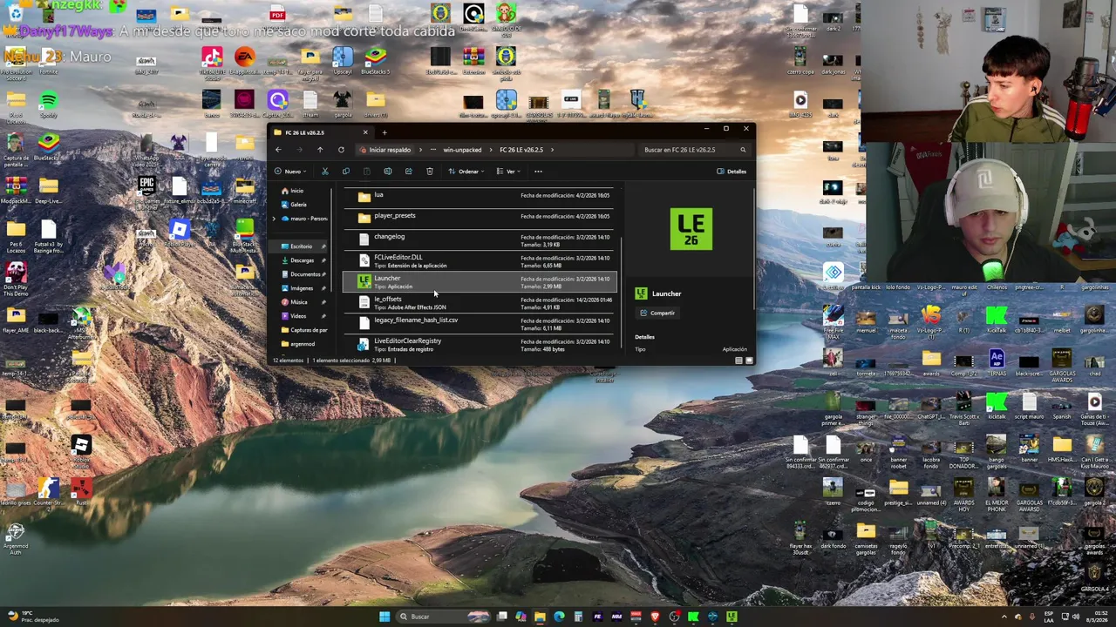Open the Nuevo dropdown
The width and height of the screenshot is (1116, 627).
point(291,172)
